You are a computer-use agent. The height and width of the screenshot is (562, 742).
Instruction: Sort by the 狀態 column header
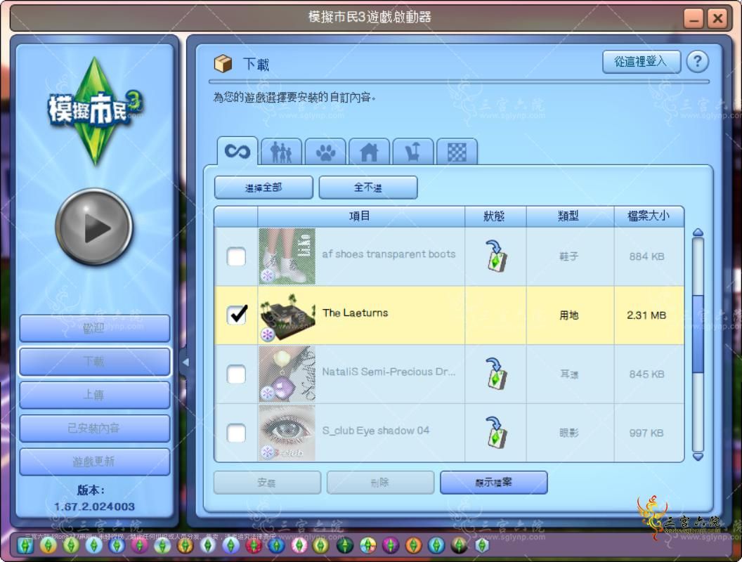pyautogui.click(x=495, y=216)
